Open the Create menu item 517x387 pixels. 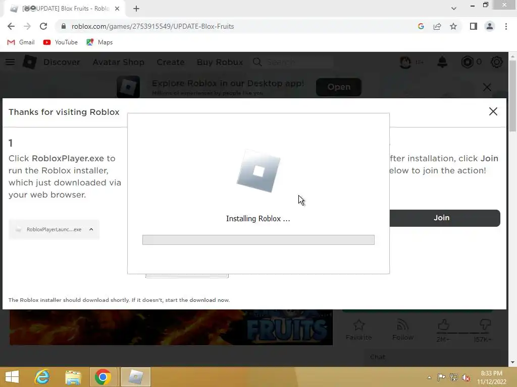click(x=171, y=62)
